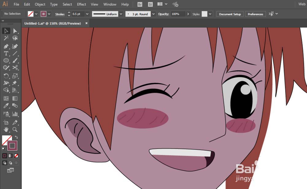Activate the Blend tool
The height and width of the screenshot is (189, 307).
pos(15,106)
